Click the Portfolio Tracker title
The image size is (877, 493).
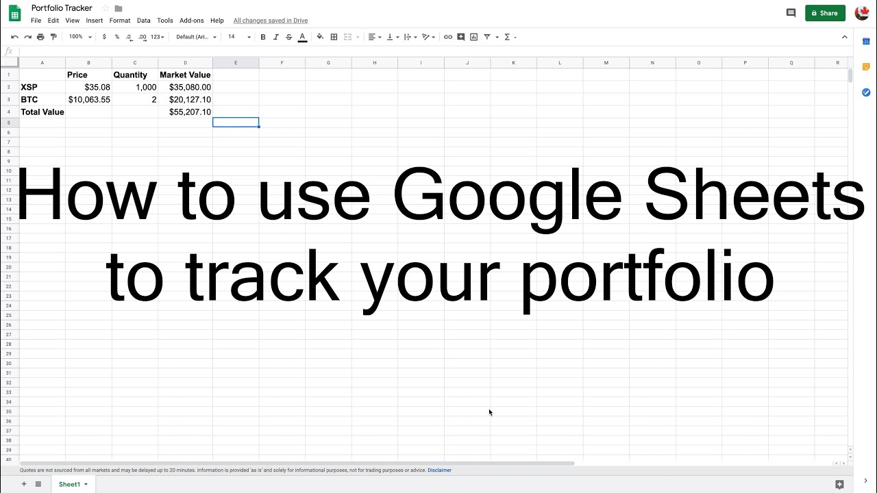[x=62, y=8]
